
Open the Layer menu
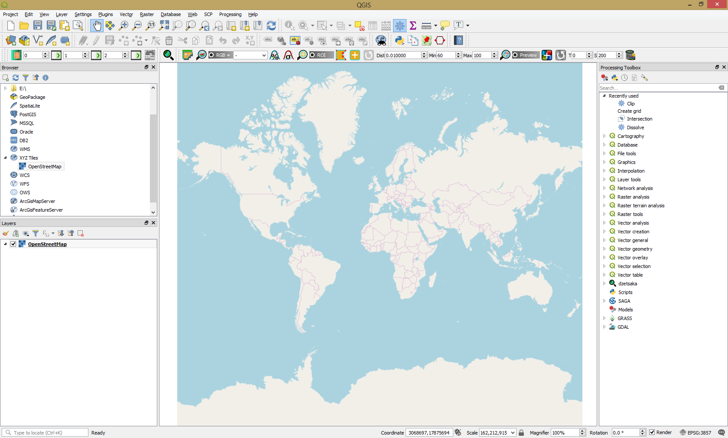[62, 14]
